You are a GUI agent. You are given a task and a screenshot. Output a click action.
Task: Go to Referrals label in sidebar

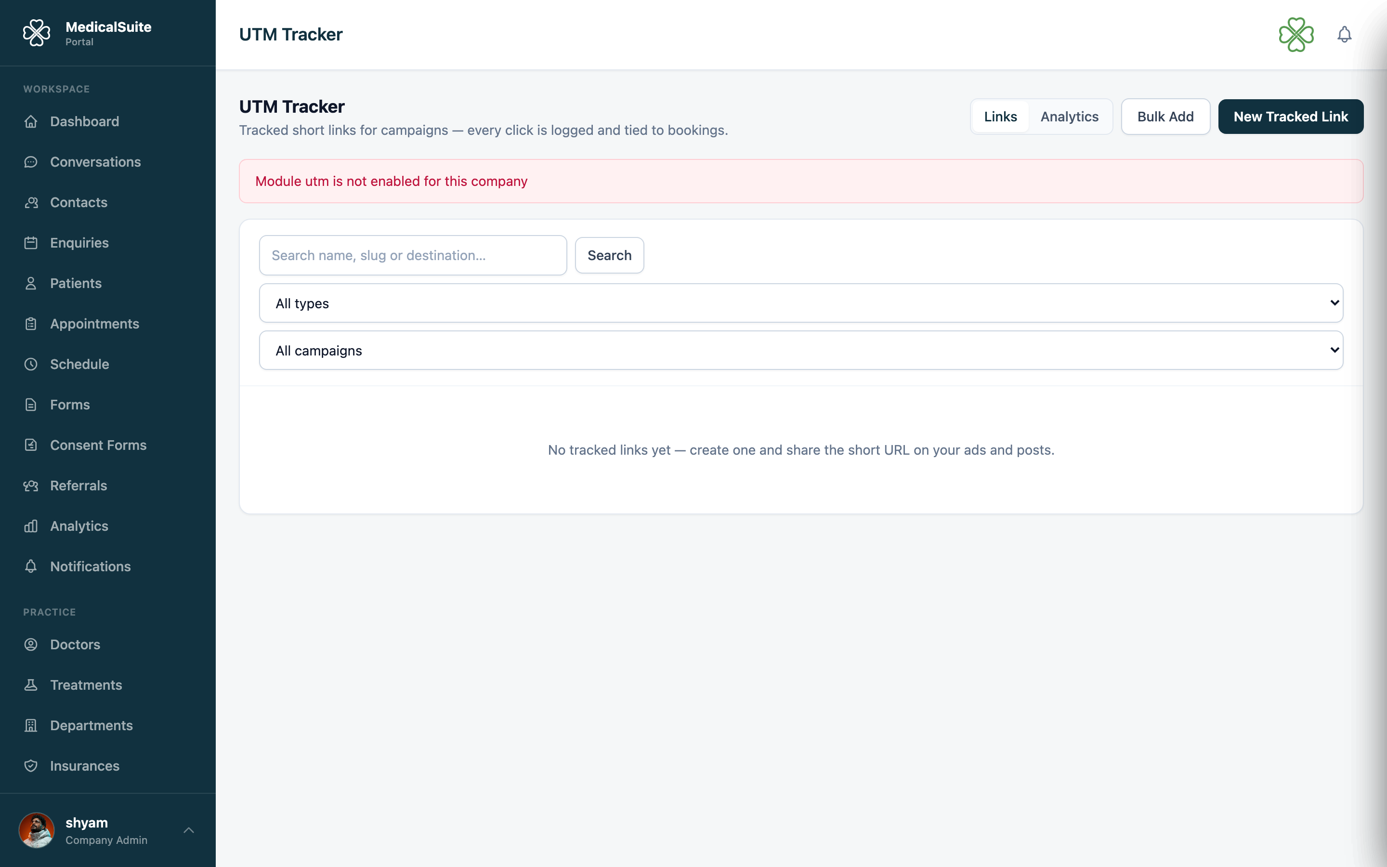pyautogui.click(x=79, y=486)
